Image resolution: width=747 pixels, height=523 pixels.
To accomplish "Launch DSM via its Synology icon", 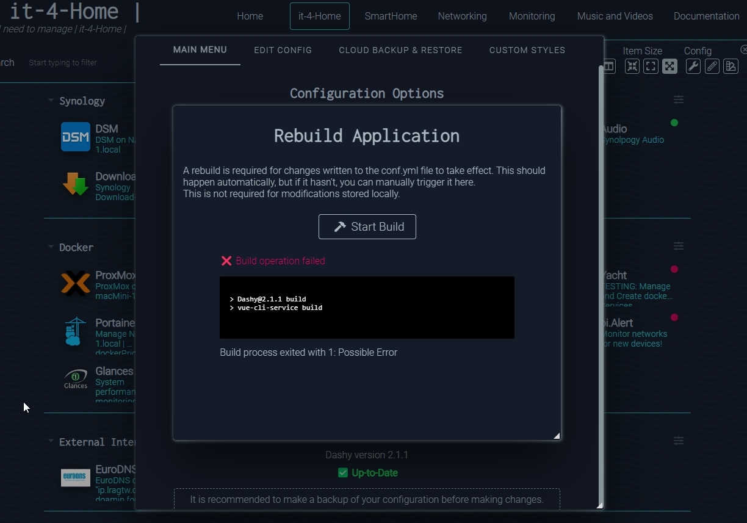I will pos(75,136).
